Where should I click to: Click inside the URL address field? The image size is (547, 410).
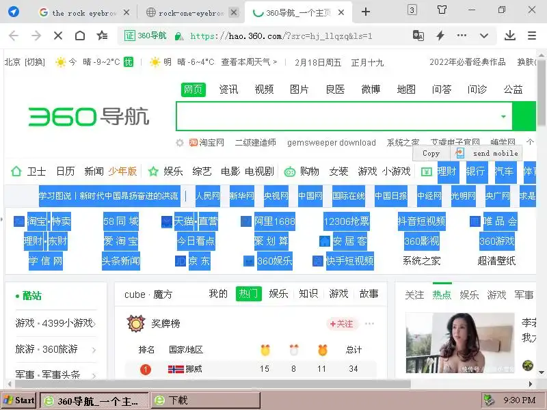(281, 36)
